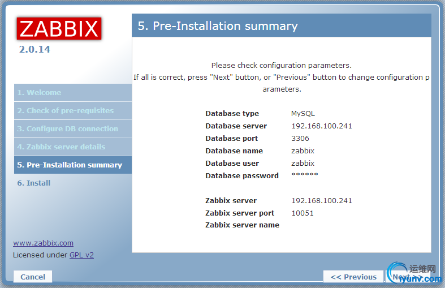
Task: Click the Database user value zabbix
Action: (x=303, y=164)
